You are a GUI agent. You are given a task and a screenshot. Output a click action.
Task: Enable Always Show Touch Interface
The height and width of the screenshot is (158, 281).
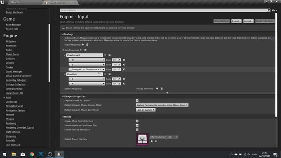tap(137, 121)
